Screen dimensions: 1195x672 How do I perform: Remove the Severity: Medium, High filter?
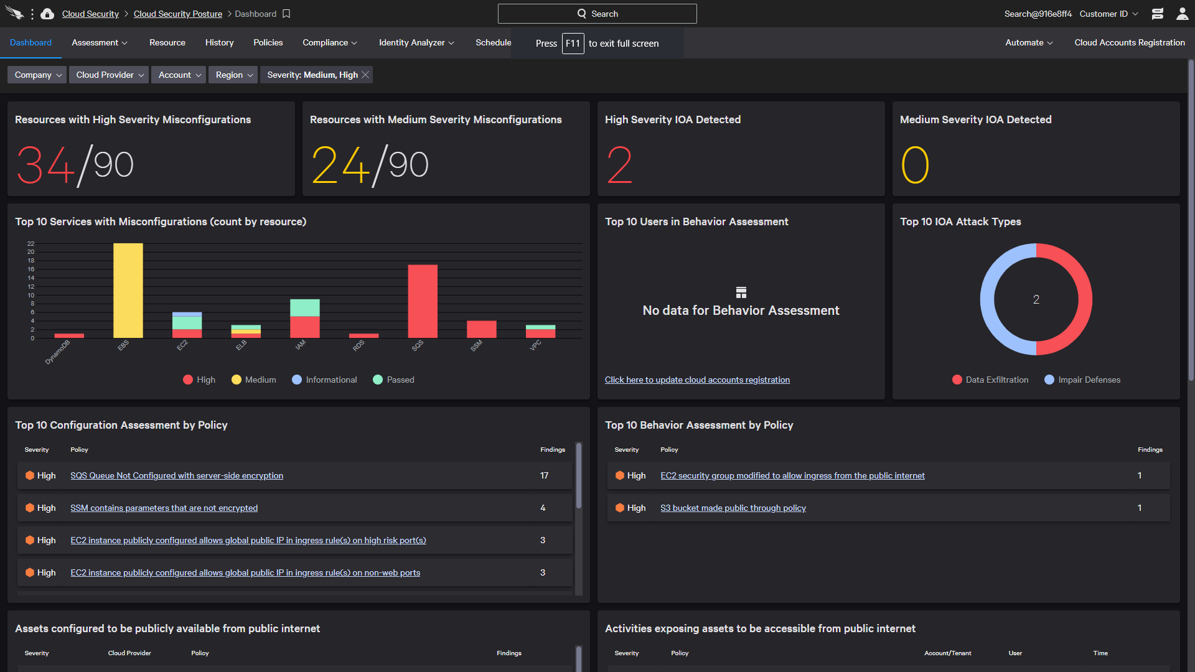365,75
